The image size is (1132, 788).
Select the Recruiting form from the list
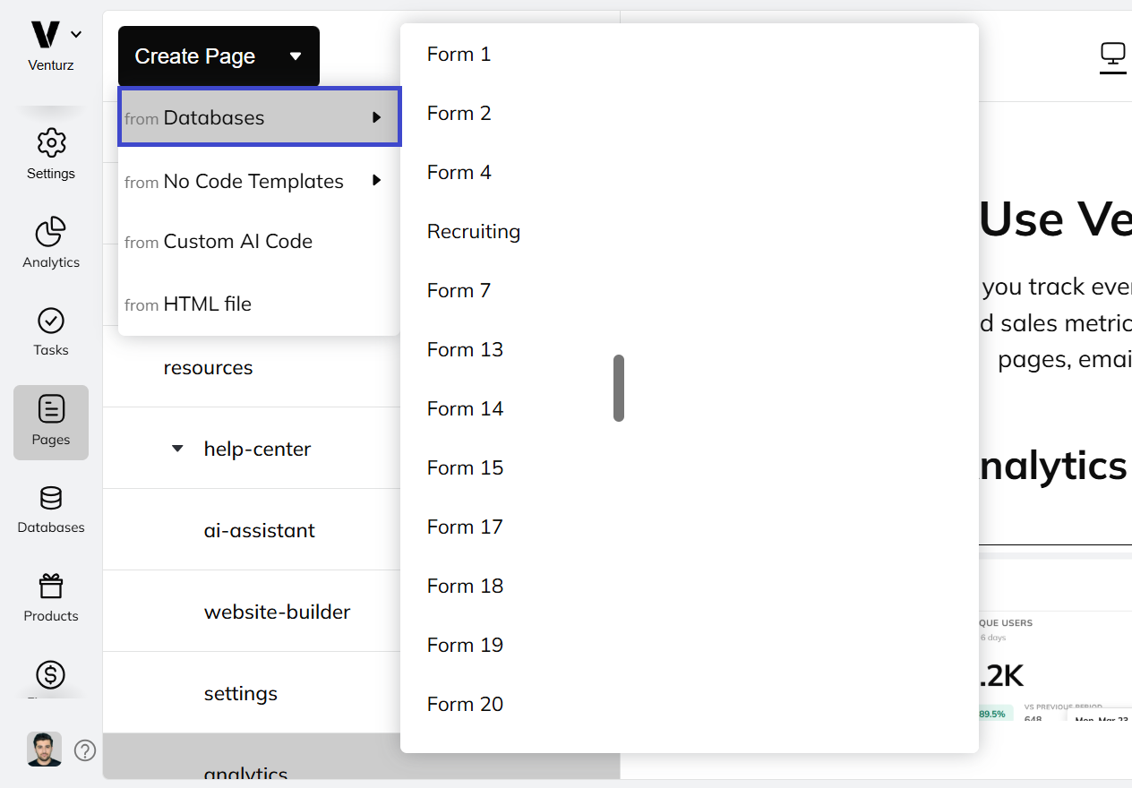474,231
